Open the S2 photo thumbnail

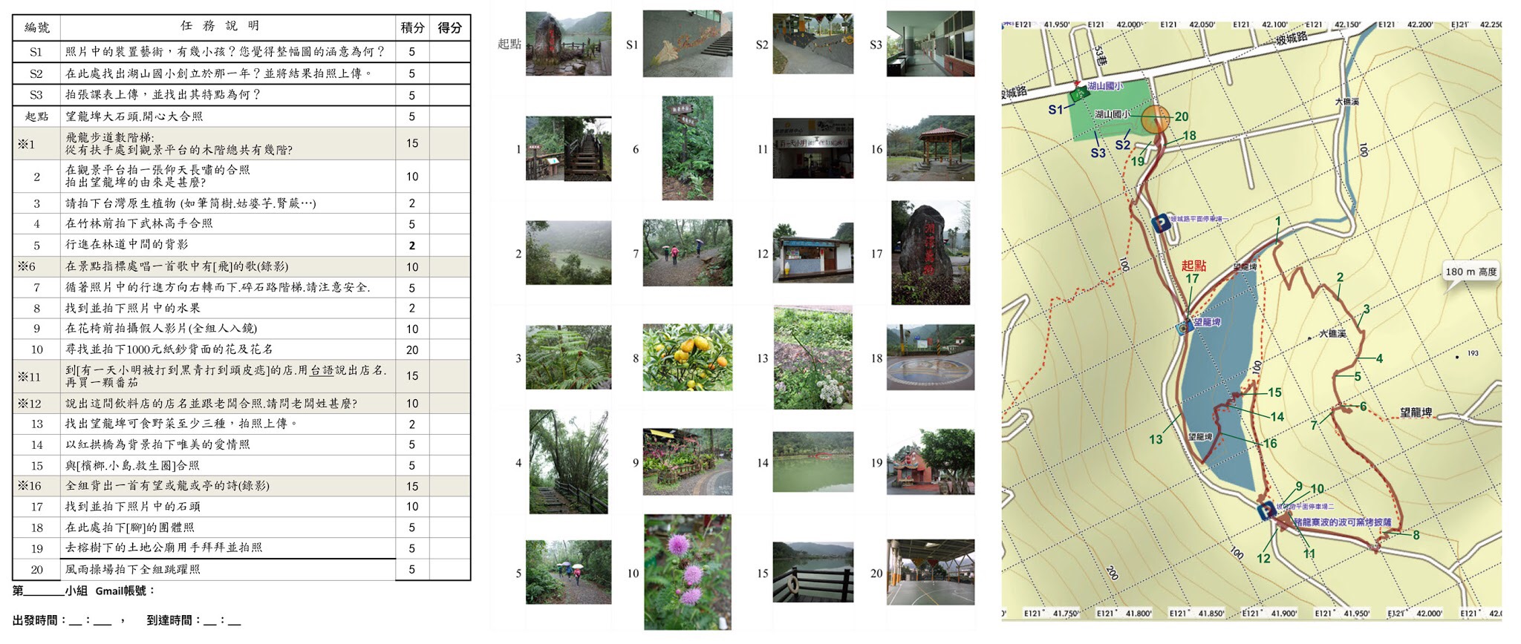click(x=812, y=43)
